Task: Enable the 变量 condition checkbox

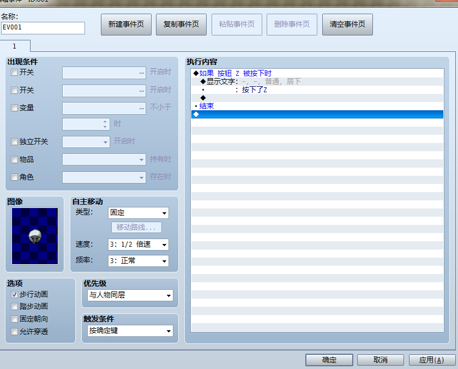Action: (14, 108)
